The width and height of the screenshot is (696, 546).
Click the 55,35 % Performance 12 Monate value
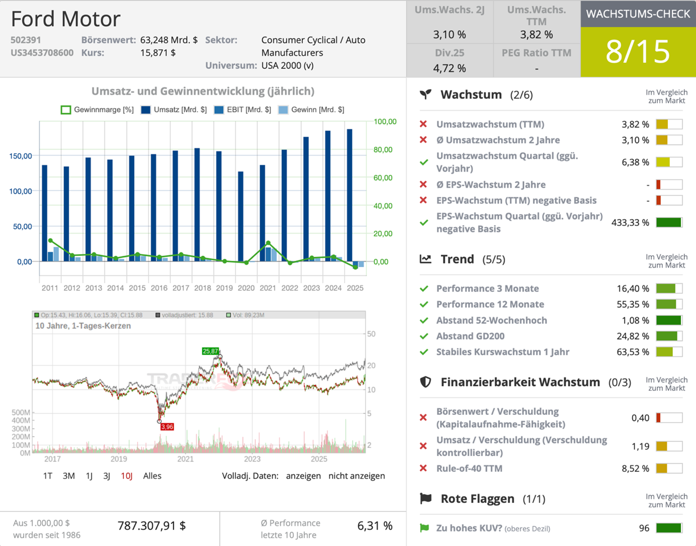tap(633, 304)
